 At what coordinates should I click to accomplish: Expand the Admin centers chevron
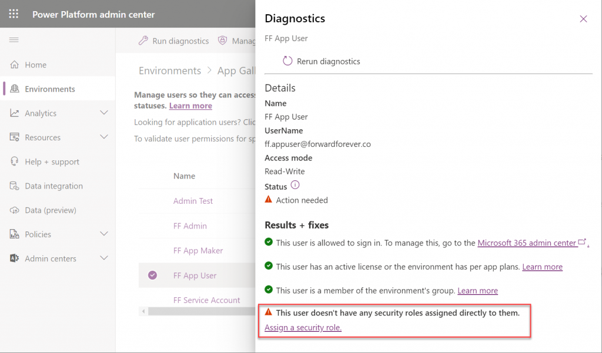tap(104, 258)
